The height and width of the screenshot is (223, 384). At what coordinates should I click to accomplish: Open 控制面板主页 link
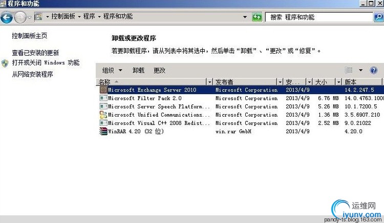click(x=29, y=36)
